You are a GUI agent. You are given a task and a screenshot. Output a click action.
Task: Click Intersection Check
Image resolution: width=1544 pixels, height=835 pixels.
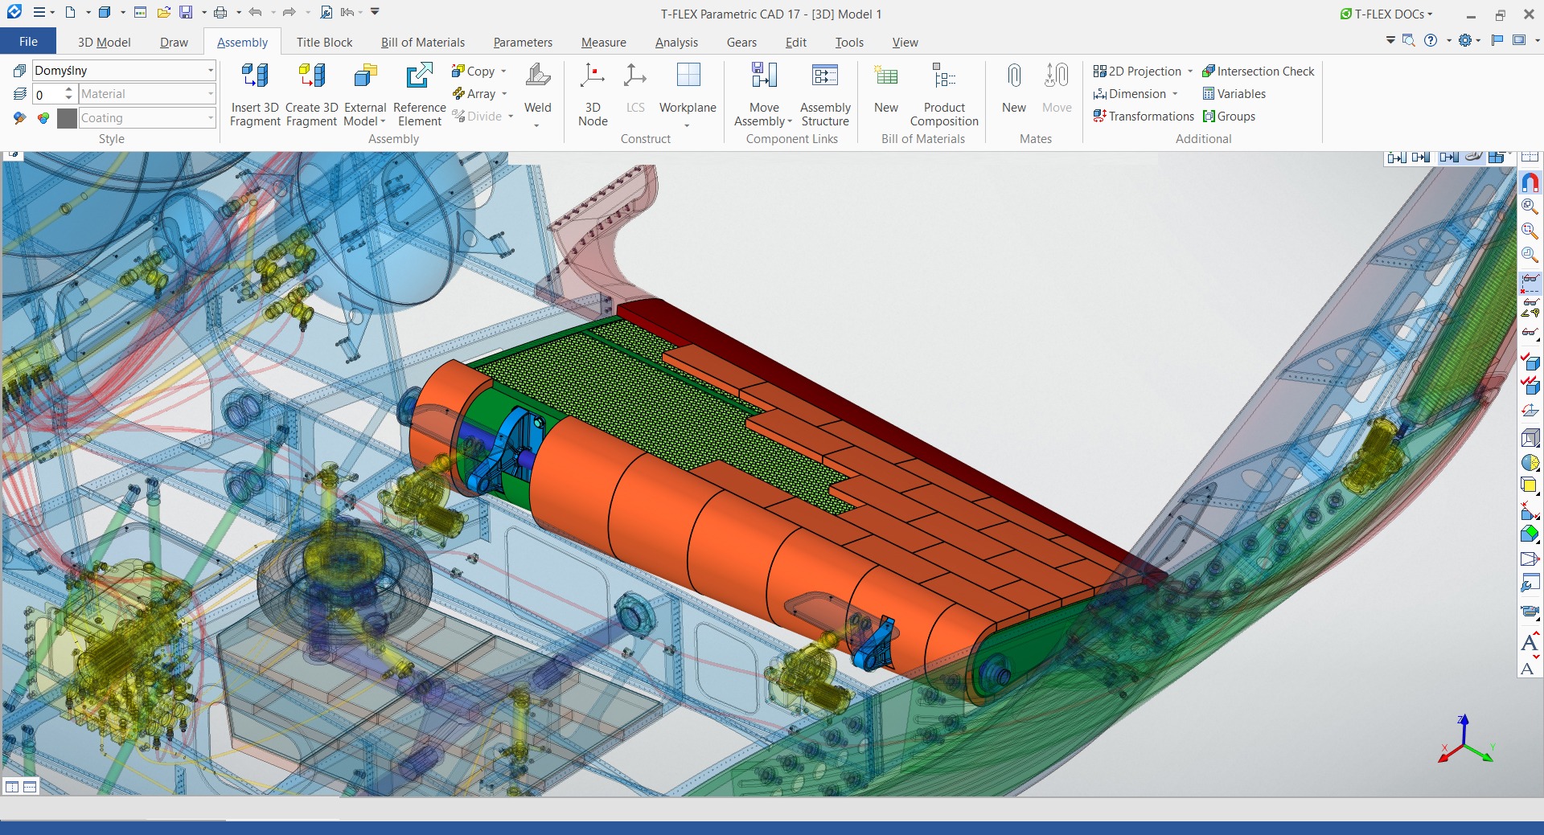click(x=1259, y=72)
